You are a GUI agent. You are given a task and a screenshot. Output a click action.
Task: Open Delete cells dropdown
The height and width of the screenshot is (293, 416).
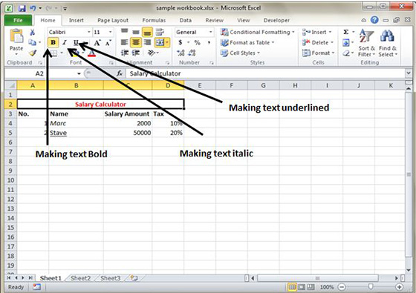318,42
